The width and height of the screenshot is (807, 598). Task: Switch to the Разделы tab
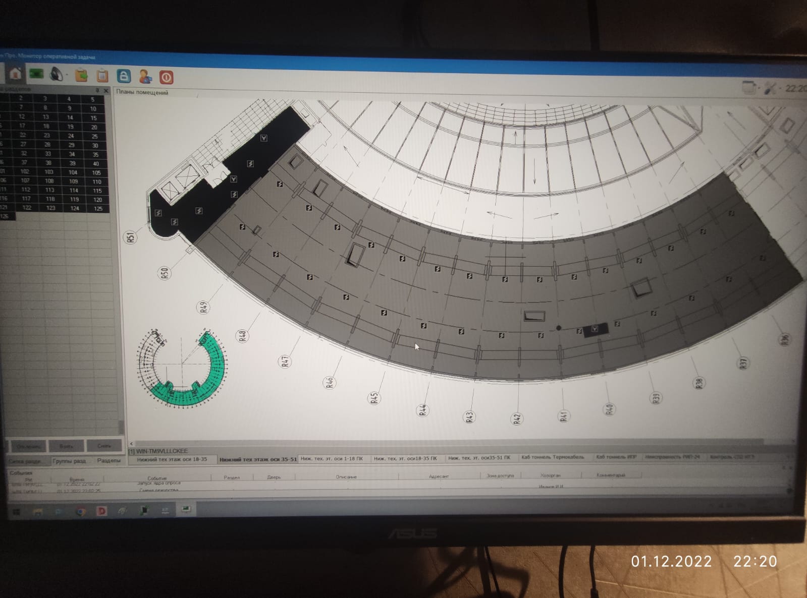[x=109, y=460]
